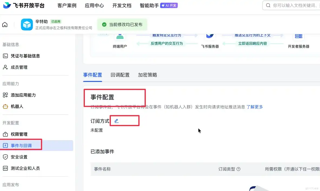Image resolution: width=320 pixels, height=191 pixels.
Task: Open the 开发文档 menu item
Action: coord(122,5)
